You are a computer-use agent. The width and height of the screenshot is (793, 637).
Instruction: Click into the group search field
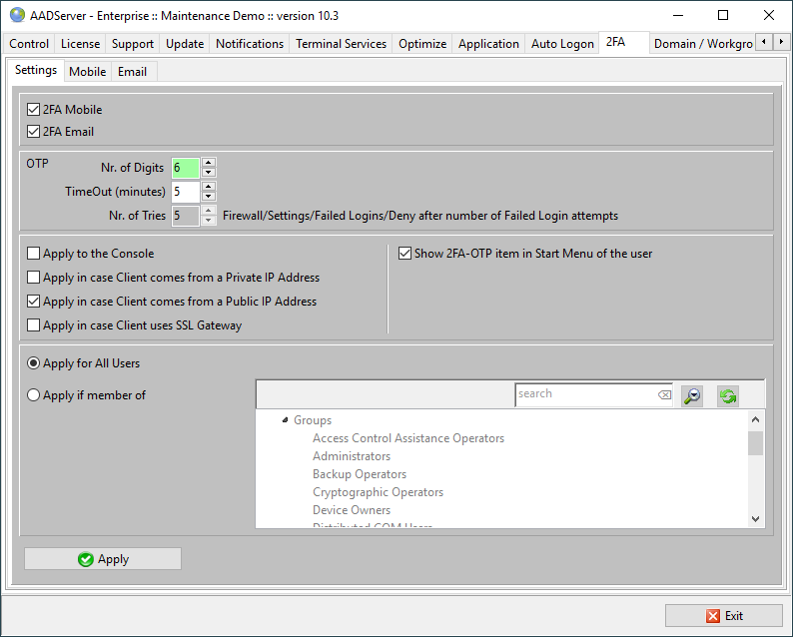[x=584, y=394]
